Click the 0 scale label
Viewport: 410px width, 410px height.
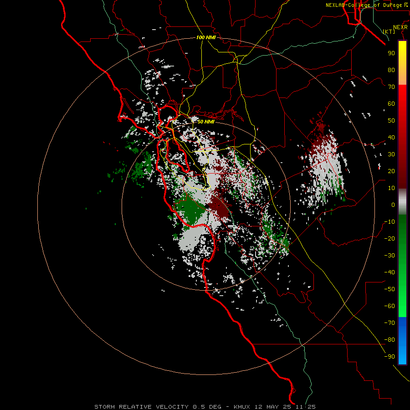[393, 205]
